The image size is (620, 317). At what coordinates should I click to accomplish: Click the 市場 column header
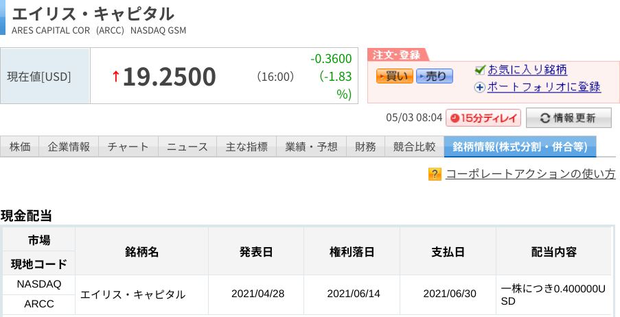pyautogui.click(x=39, y=240)
